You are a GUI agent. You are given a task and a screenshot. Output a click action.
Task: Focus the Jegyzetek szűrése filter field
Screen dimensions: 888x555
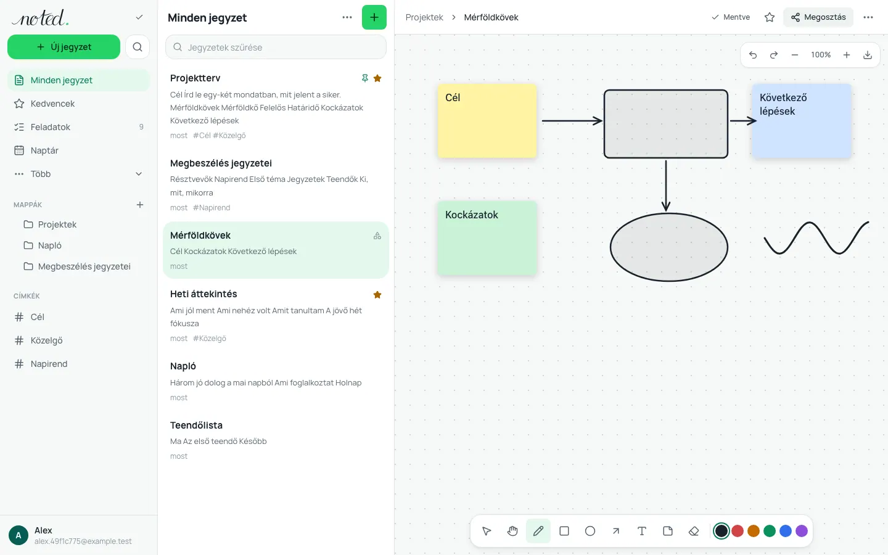coord(276,47)
